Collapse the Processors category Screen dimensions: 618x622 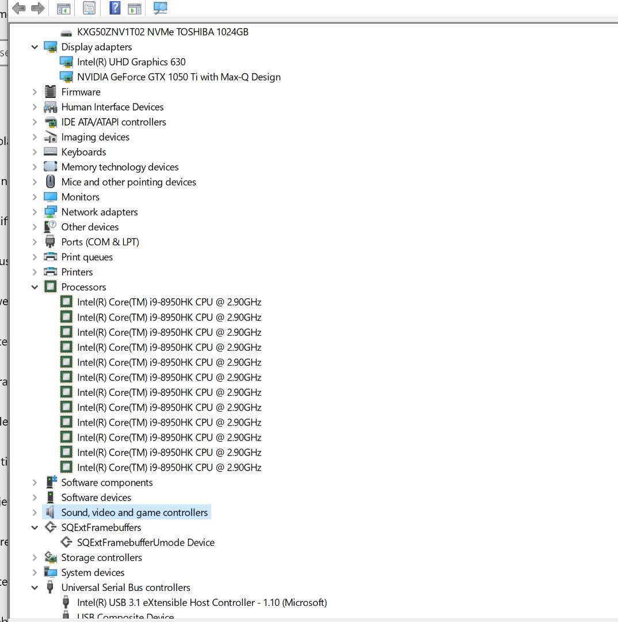pyautogui.click(x=35, y=287)
